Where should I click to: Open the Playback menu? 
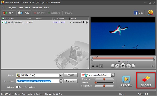click(12, 8)
